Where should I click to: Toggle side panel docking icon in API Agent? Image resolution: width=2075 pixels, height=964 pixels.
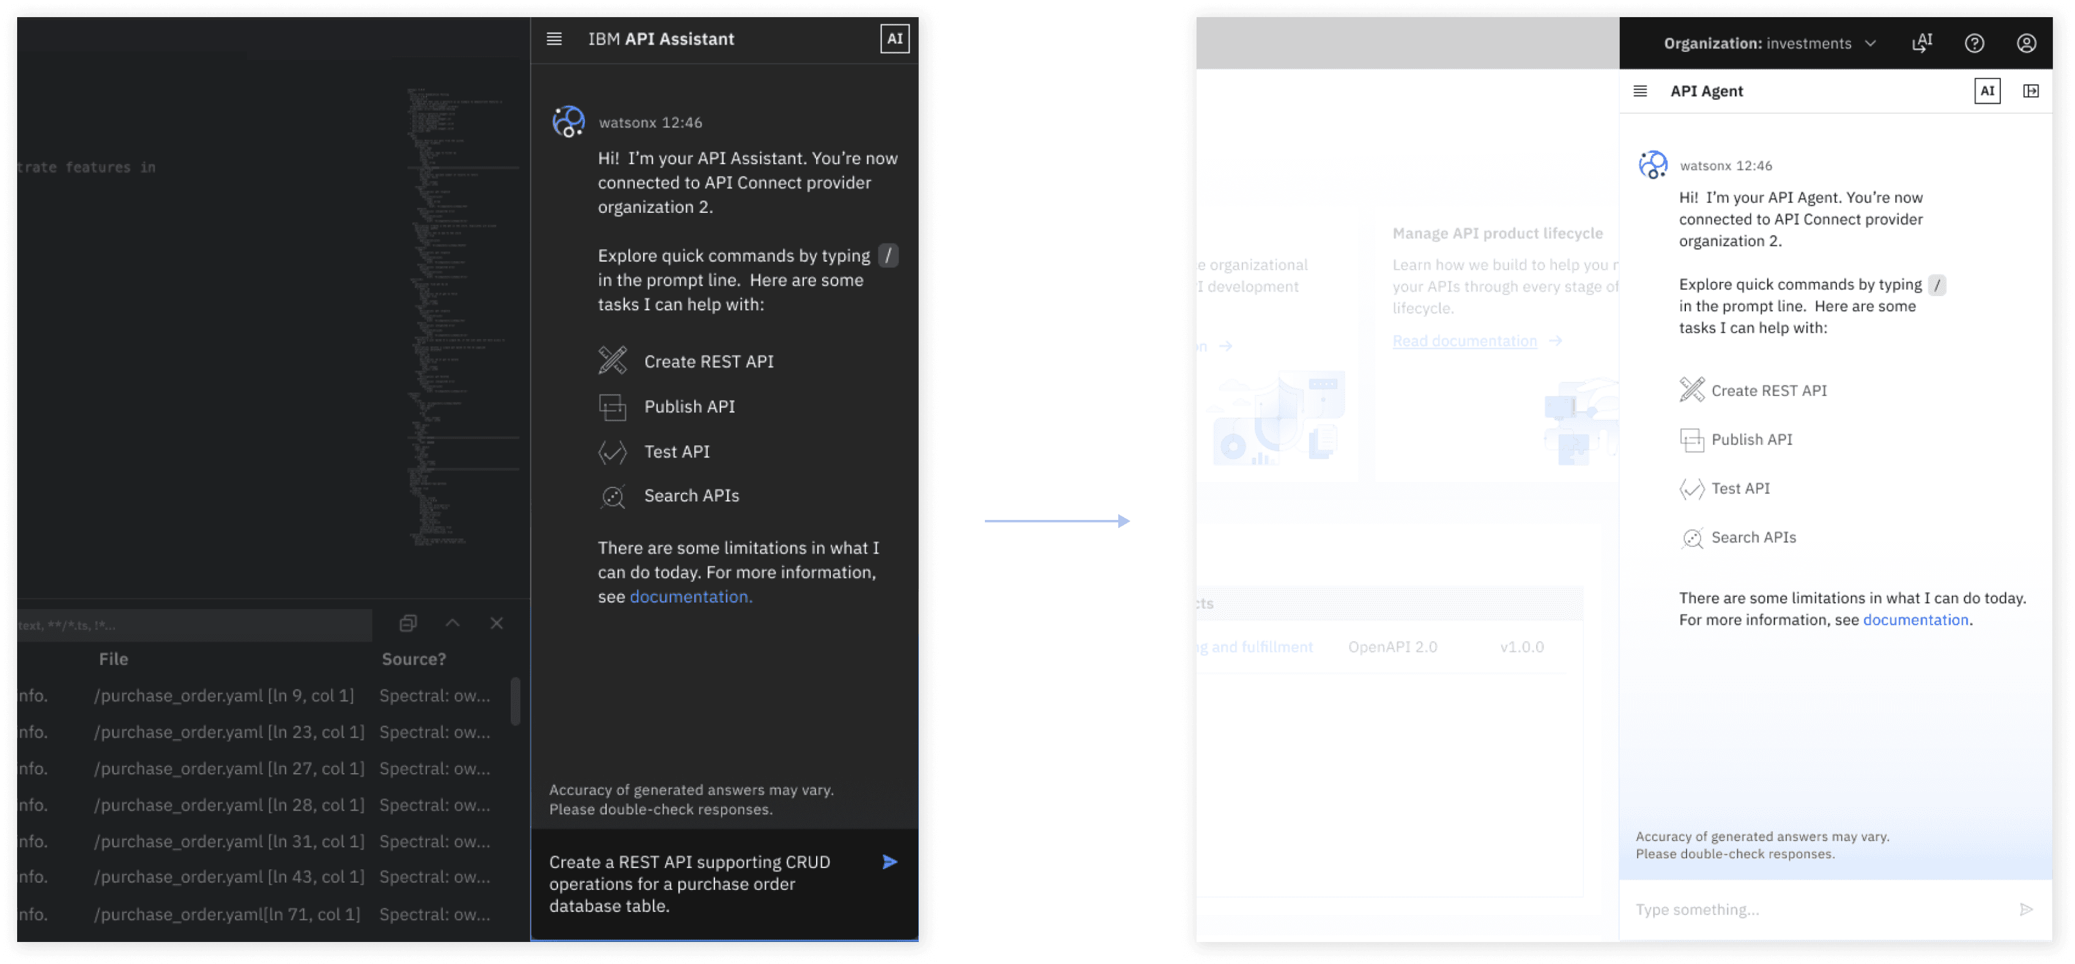(x=2031, y=91)
